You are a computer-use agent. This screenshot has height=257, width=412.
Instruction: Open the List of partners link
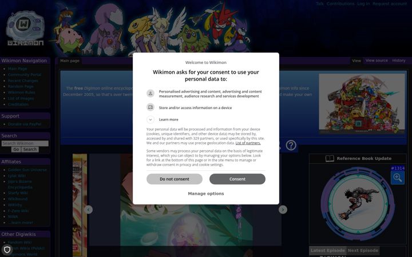[x=248, y=143]
